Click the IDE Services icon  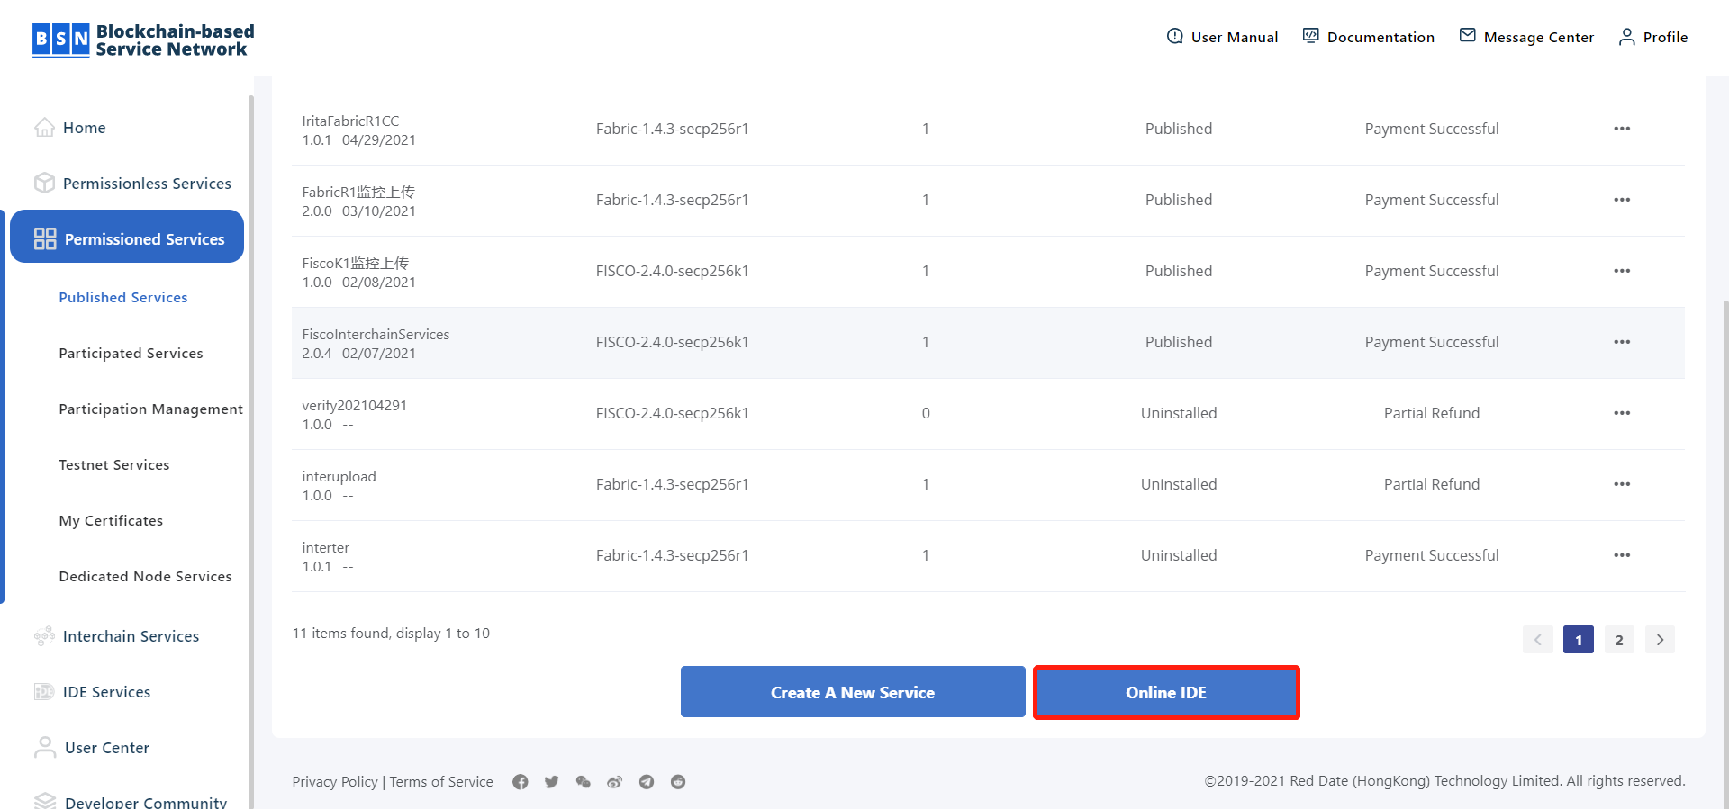pos(44,692)
